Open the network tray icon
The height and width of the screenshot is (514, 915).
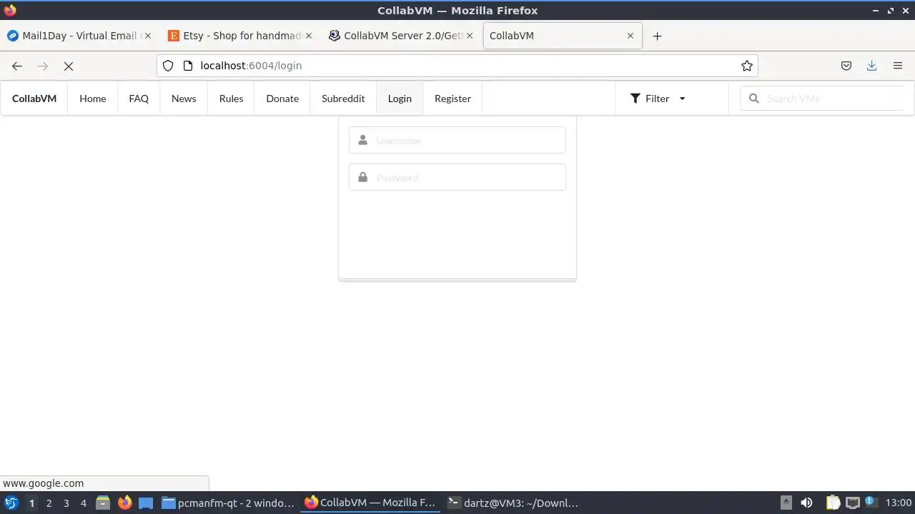(852, 503)
